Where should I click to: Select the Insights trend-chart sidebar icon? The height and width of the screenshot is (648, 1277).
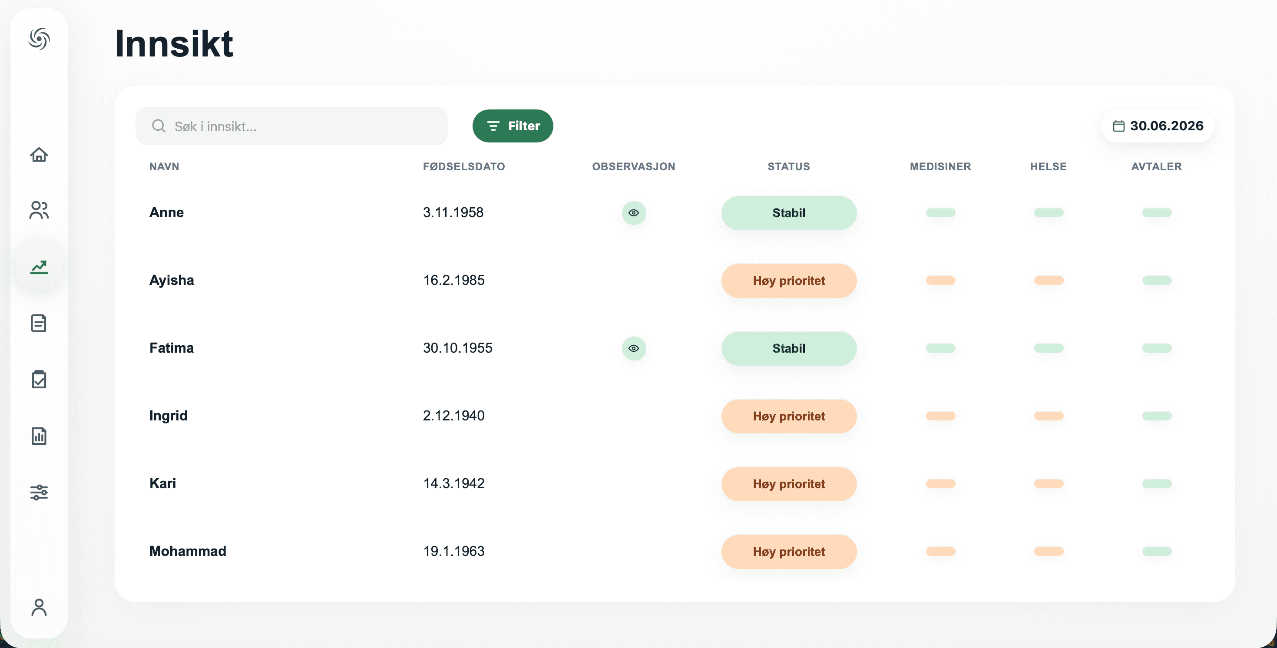point(39,267)
